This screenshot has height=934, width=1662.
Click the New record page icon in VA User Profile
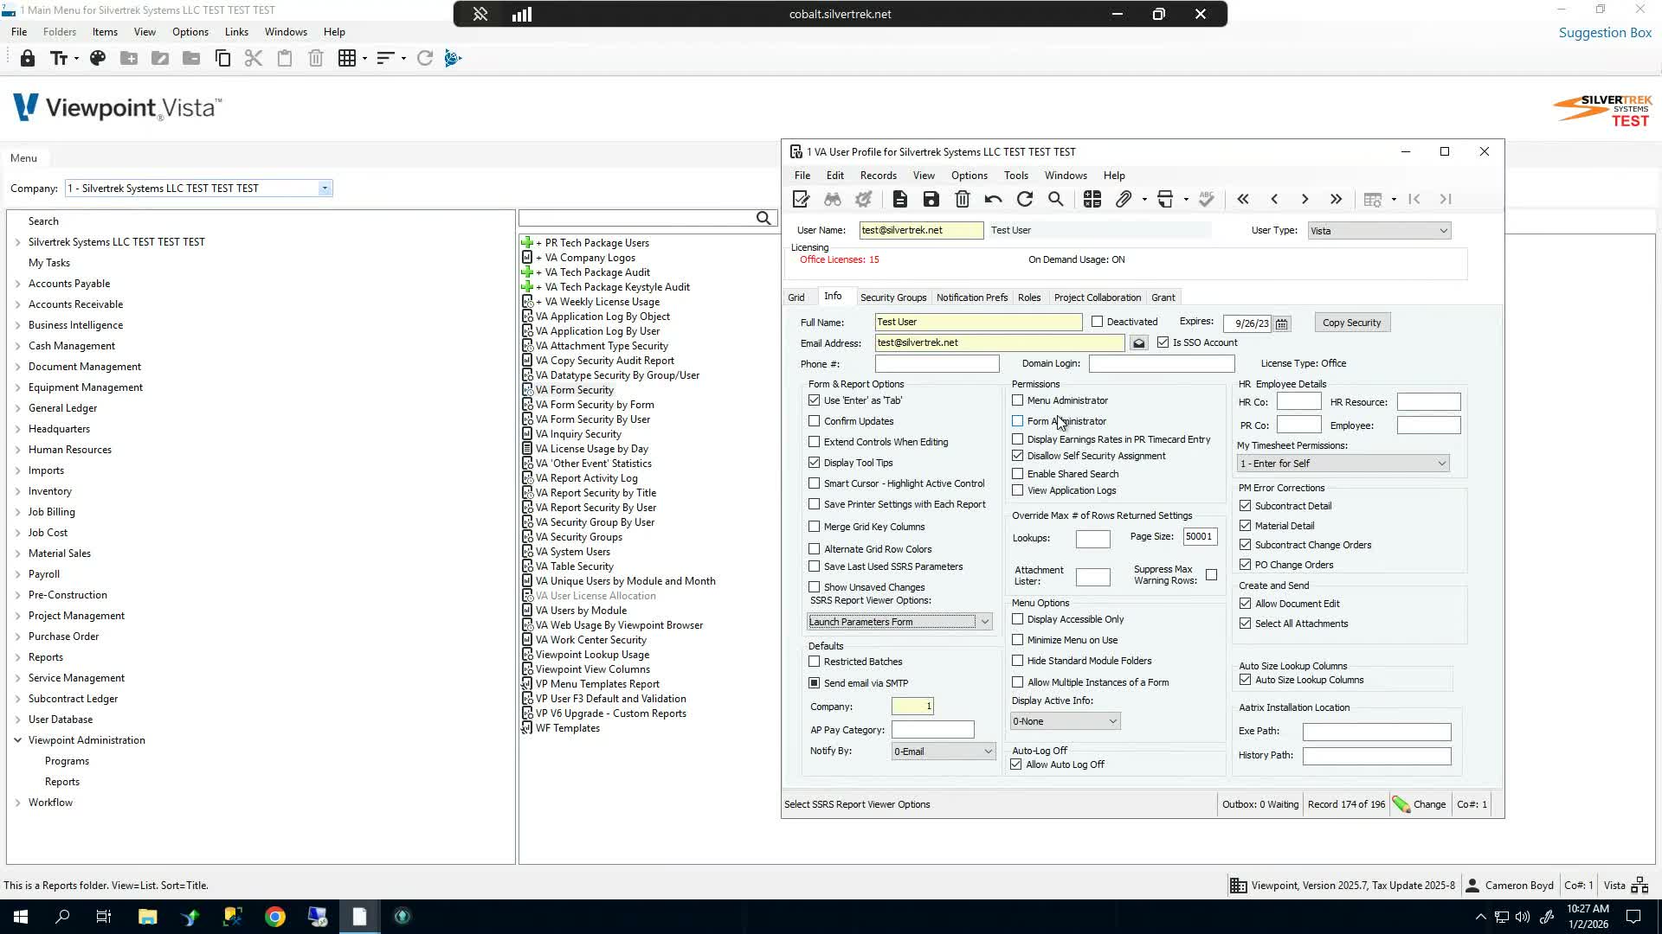[x=900, y=200]
